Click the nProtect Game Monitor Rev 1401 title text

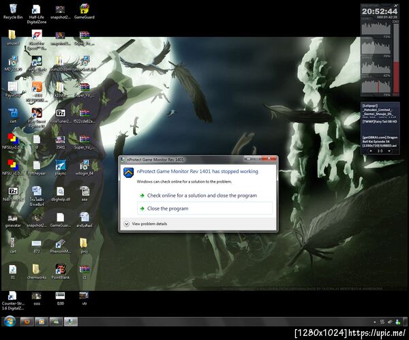pyautogui.click(x=155, y=159)
